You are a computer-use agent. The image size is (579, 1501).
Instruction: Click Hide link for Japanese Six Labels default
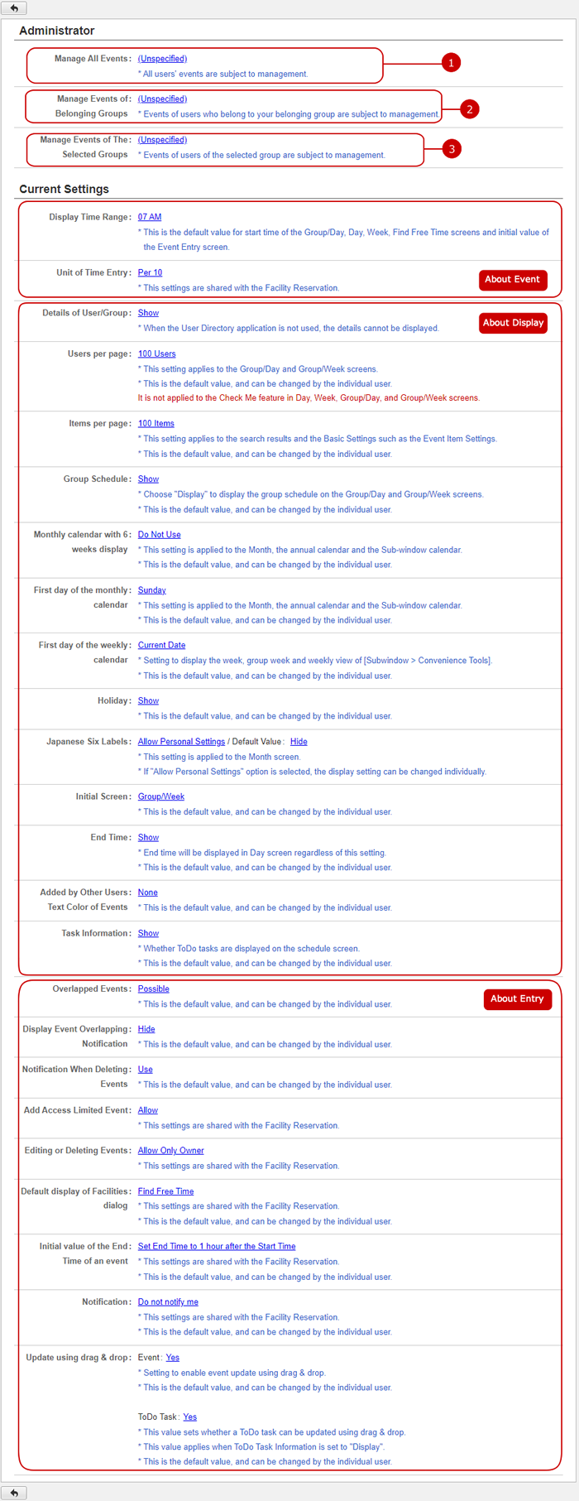[x=299, y=742]
